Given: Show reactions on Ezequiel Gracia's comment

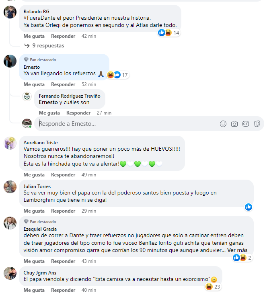Looking at the screenshot, I should pos(242,258).
